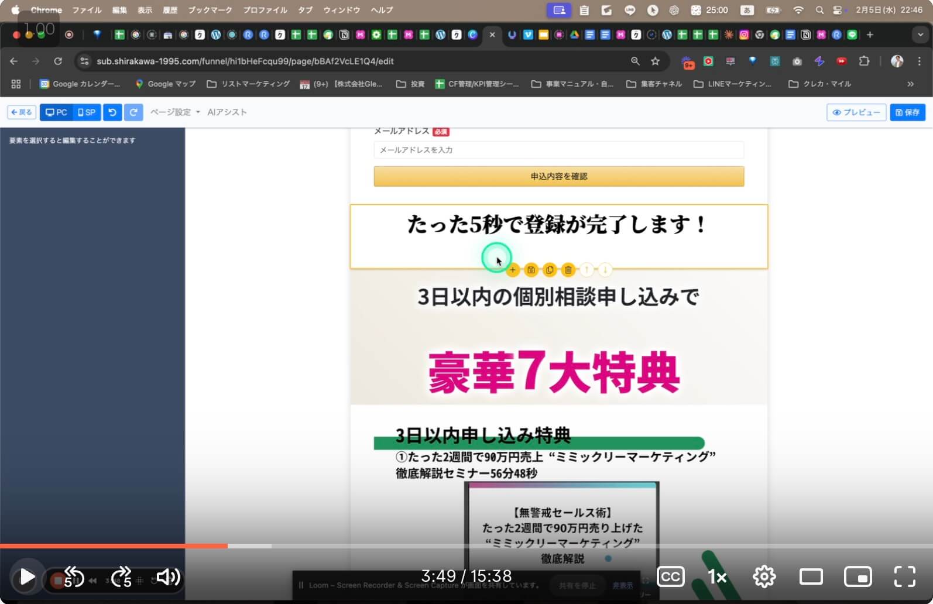Viewport: 933px width, 604px height.
Task: Open the プレビュー preview
Action: (856, 112)
